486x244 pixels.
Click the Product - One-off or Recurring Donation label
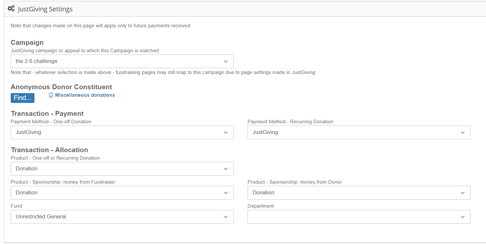pos(55,158)
